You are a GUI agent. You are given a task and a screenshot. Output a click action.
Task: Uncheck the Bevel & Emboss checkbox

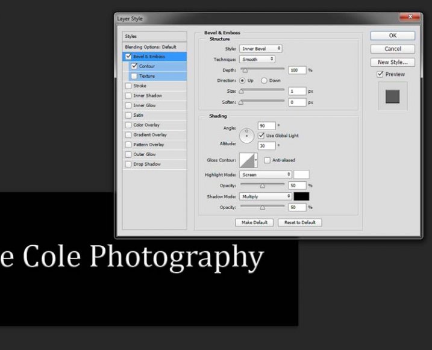[x=128, y=57]
